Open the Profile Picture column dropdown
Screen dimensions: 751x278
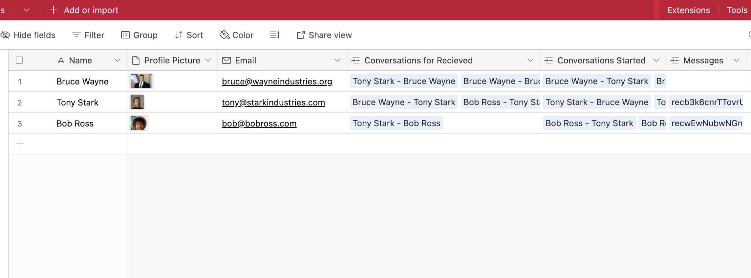(208, 60)
